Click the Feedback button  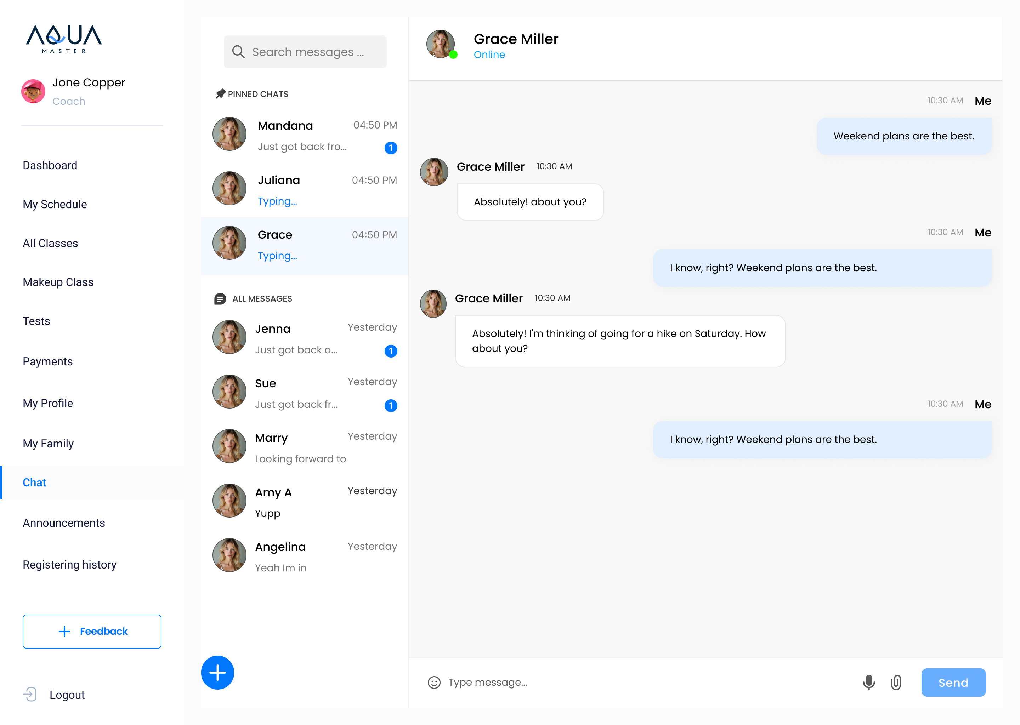pos(92,631)
